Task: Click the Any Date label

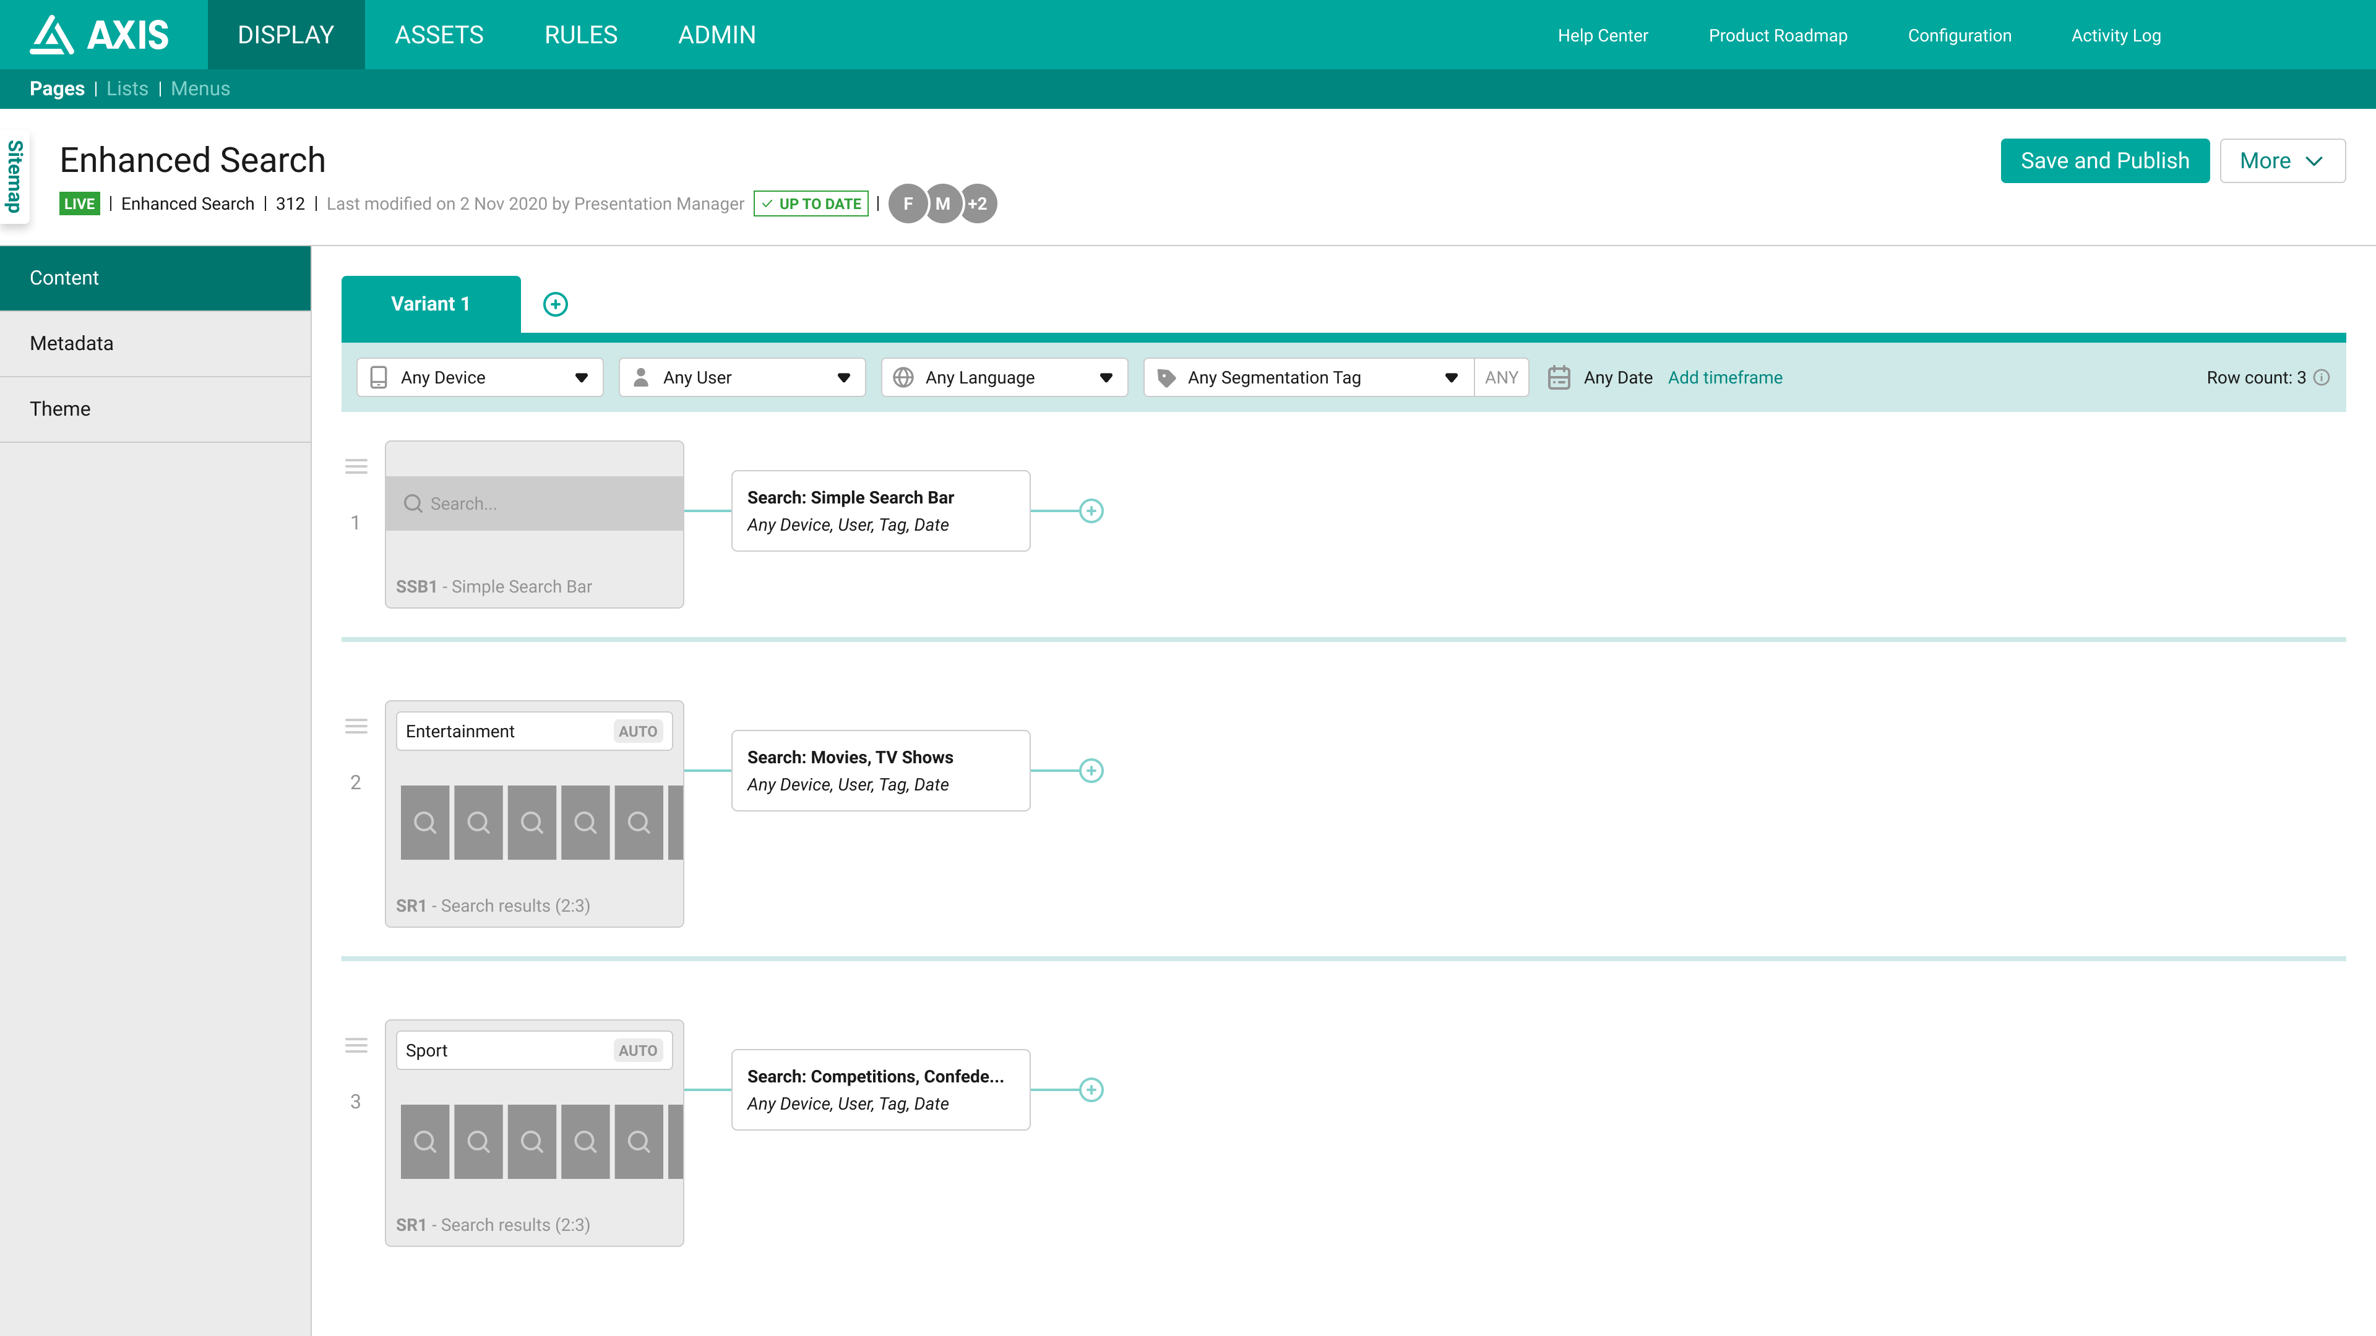Action: (x=1618, y=377)
